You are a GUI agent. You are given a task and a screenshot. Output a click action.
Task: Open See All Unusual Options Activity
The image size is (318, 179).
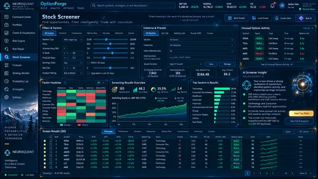[x=277, y=65]
